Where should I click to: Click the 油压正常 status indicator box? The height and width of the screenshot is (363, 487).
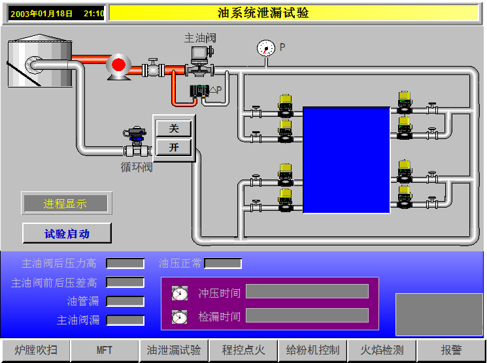(x=223, y=263)
